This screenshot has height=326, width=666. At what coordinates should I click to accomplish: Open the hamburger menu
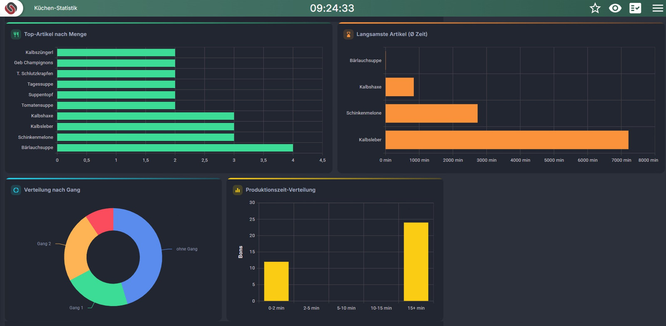click(658, 8)
